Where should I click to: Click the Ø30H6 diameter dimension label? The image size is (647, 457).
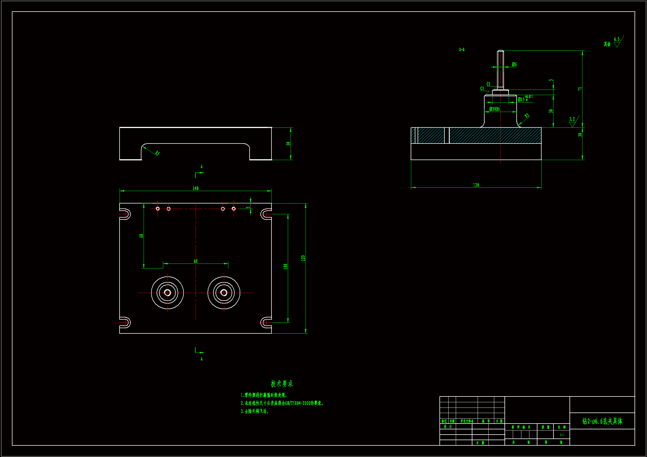(x=495, y=109)
